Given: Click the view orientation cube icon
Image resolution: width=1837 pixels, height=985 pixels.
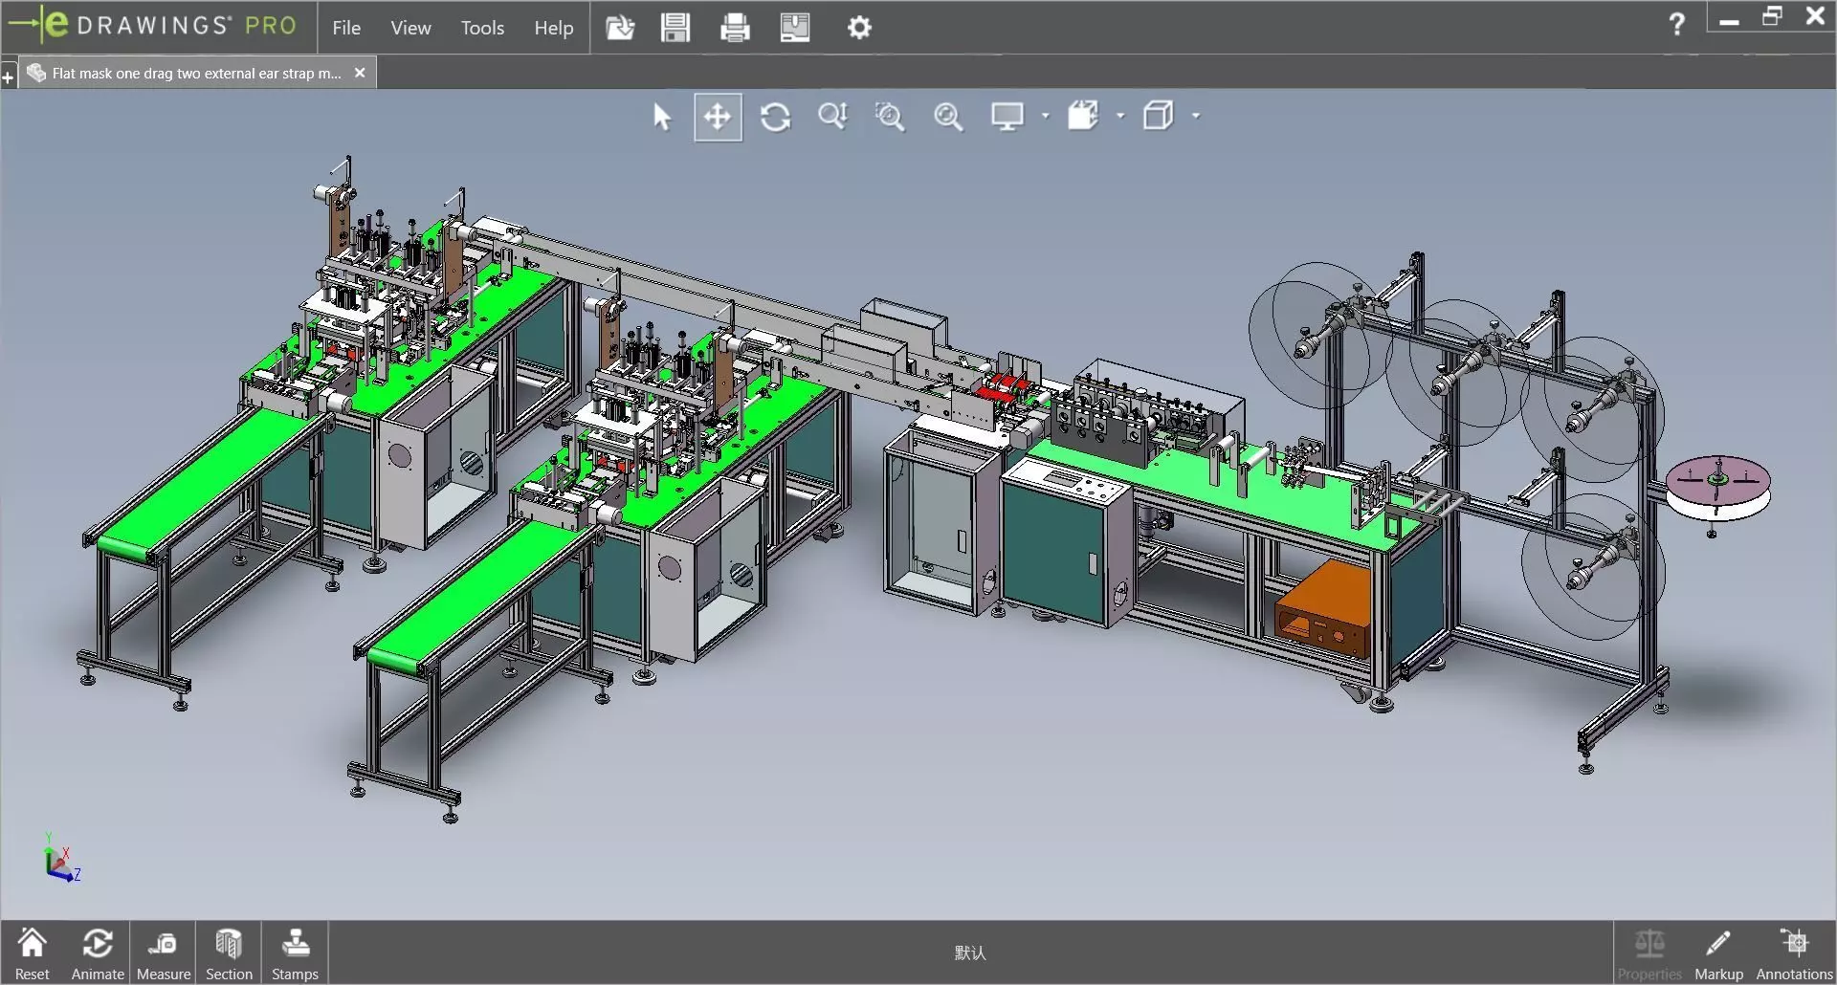Looking at the screenshot, I should point(1159,117).
